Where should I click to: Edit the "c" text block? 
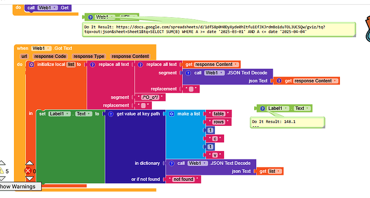pos(214,139)
